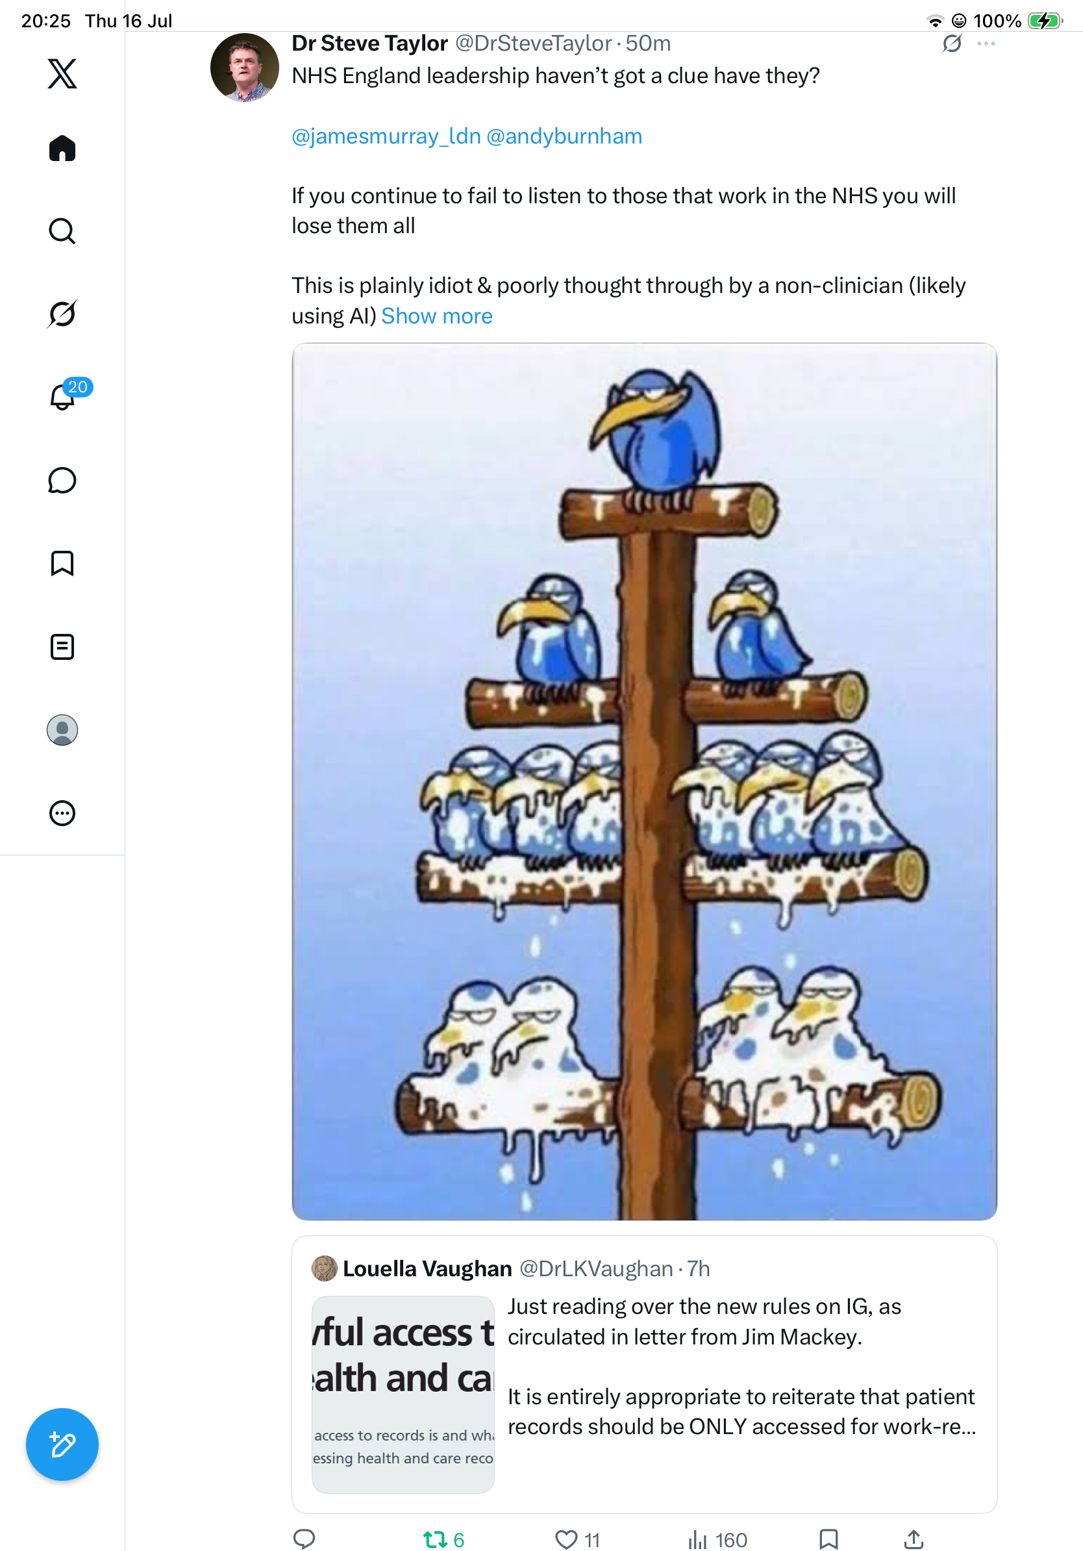This screenshot has height=1551, width=1083.
Task: Toggle repost showing 6 reposts
Action: (x=443, y=1539)
